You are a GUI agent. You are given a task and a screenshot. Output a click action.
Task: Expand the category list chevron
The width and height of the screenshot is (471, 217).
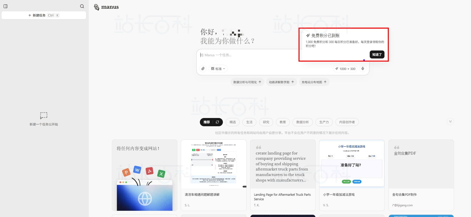(450, 122)
